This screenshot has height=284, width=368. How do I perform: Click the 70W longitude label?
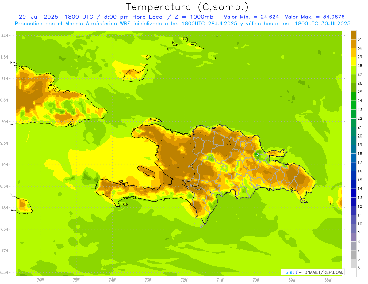pyautogui.click(x=256, y=280)
